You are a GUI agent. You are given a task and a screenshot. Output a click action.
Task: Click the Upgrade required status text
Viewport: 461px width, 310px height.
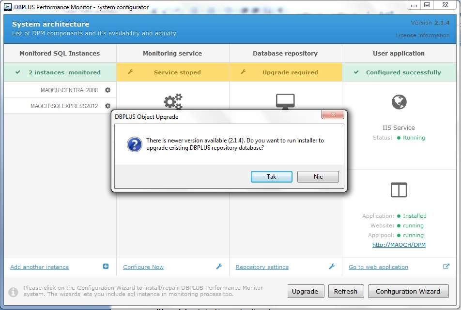(290, 72)
